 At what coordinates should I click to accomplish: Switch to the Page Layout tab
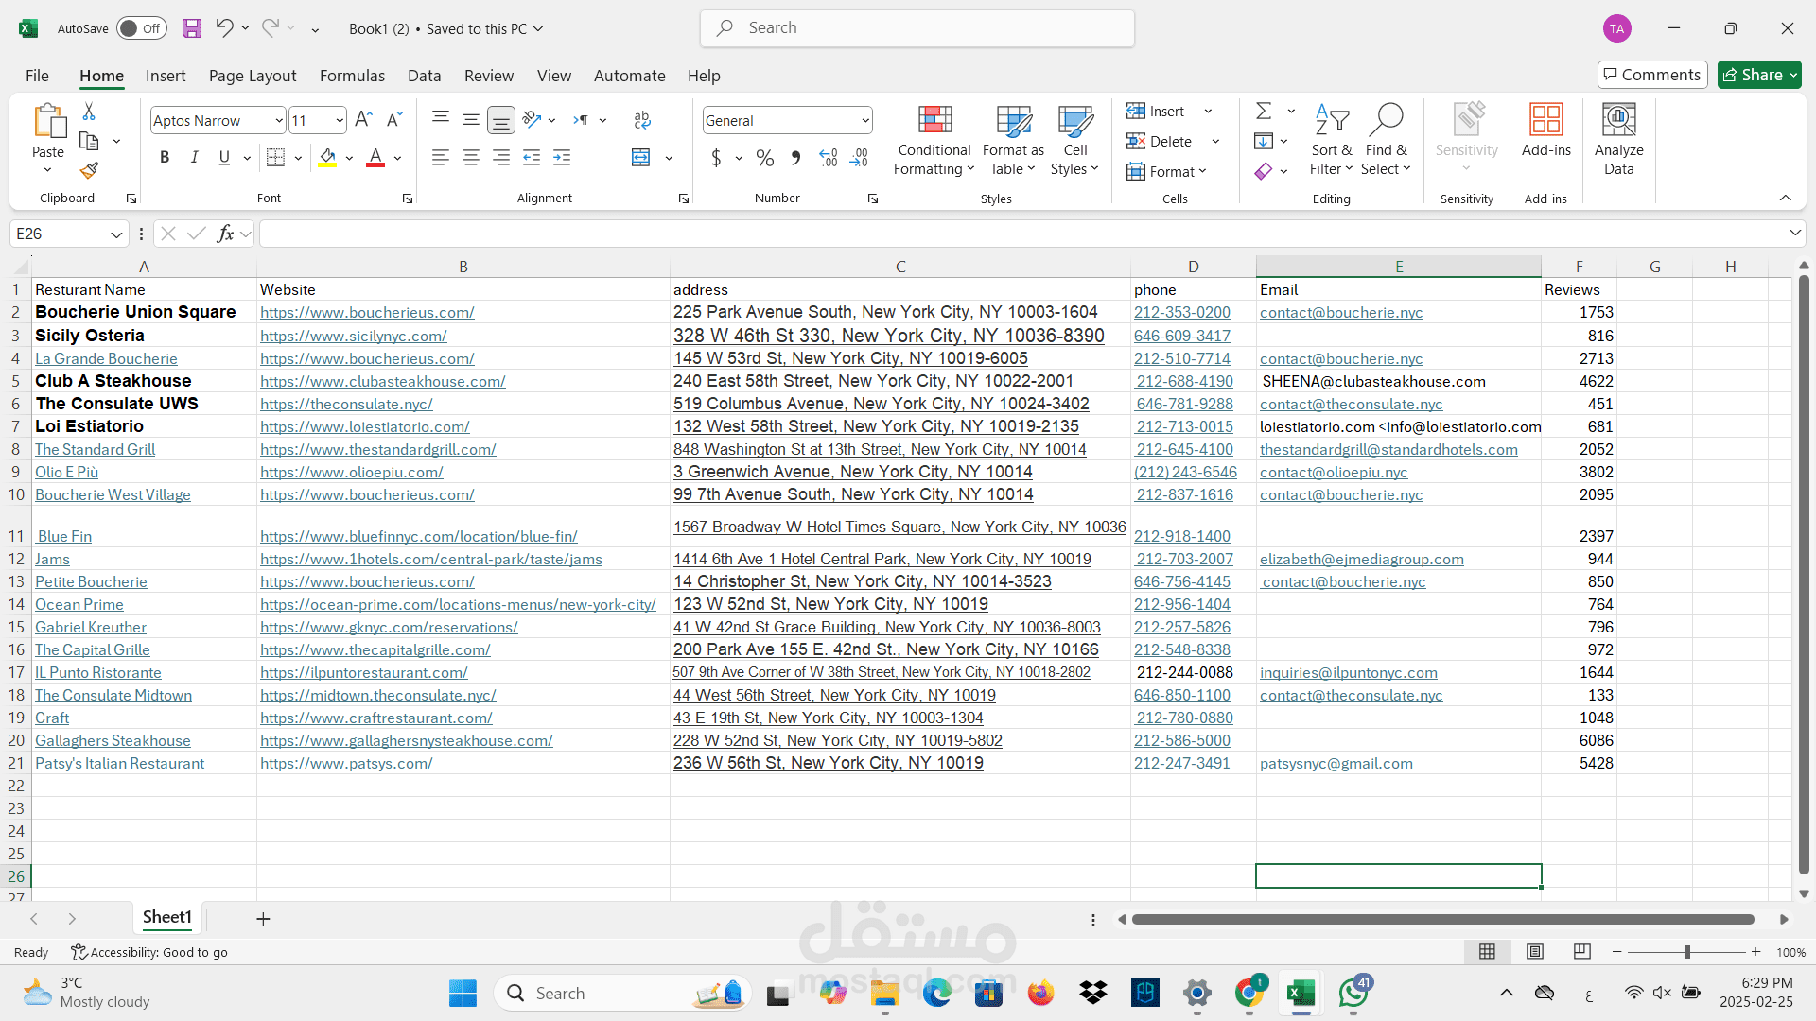(x=253, y=76)
